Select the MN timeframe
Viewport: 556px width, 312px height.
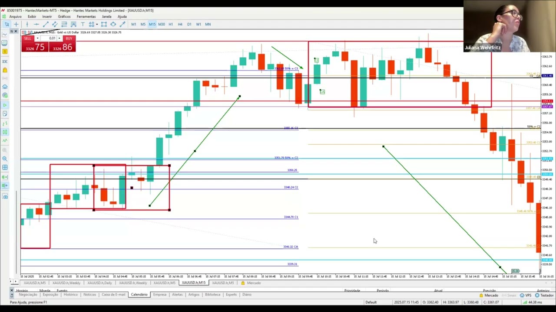(x=208, y=24)
